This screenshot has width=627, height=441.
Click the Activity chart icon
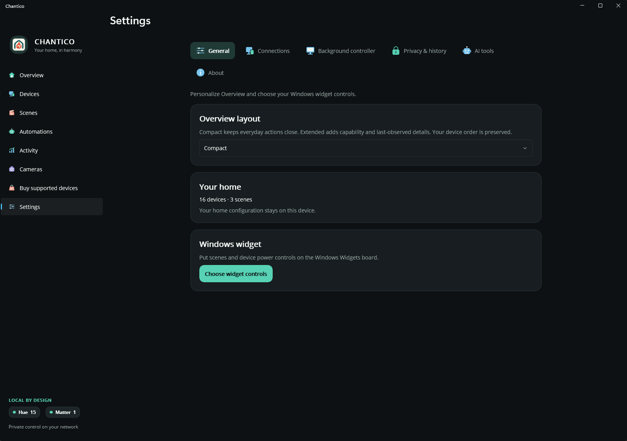12,151
